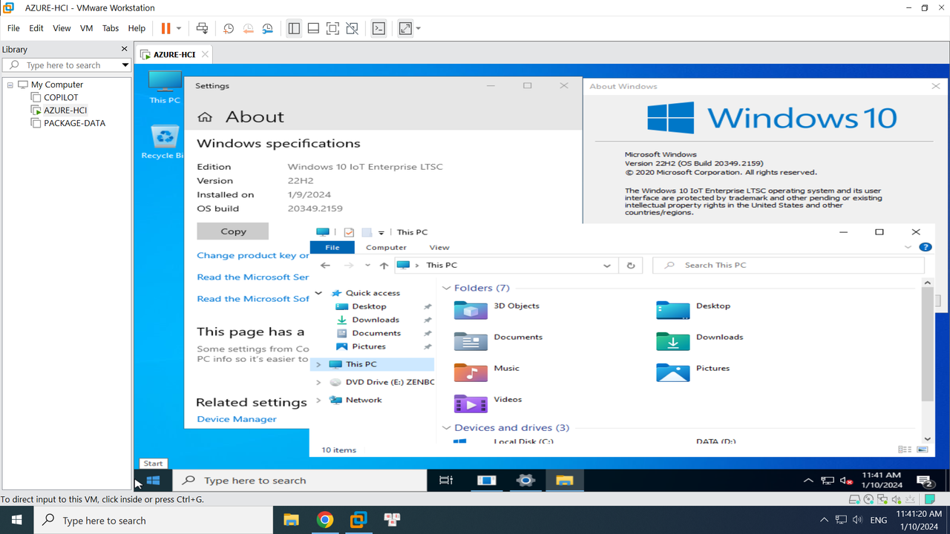The image size is (950, 534).
Task: Open the Help menu in VMware
Action: (137, 28)
